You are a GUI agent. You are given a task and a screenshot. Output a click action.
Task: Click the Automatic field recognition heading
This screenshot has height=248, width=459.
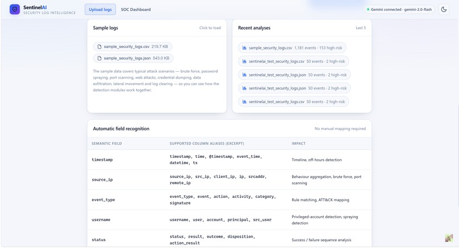(121, 129)
